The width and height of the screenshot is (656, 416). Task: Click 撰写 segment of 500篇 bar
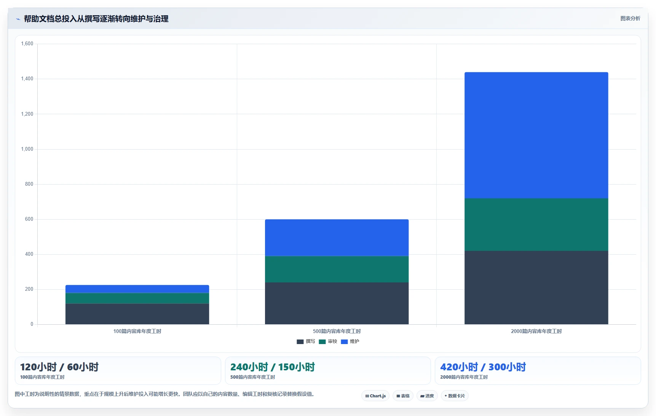tap(337, 303)
